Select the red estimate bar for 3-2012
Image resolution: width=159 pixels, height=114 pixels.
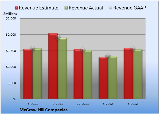[103, 78]
